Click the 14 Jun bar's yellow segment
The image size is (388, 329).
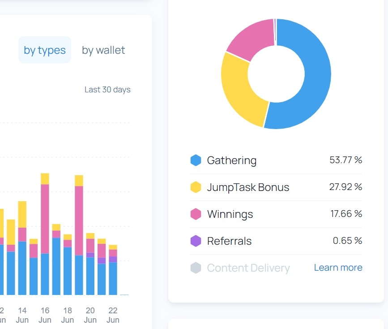click(x=22, y=214)
